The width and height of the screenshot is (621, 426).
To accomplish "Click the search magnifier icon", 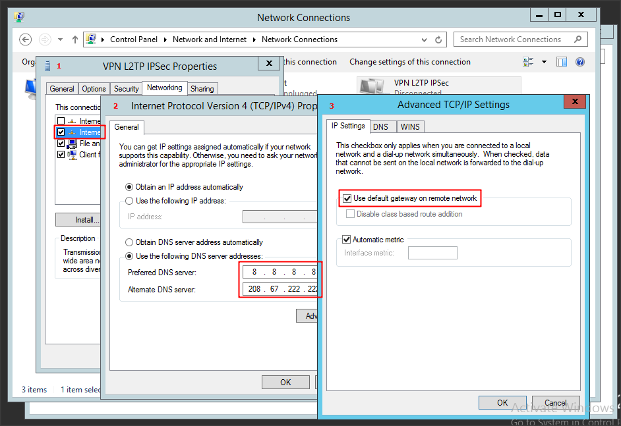I will click(x=579, y=40).
